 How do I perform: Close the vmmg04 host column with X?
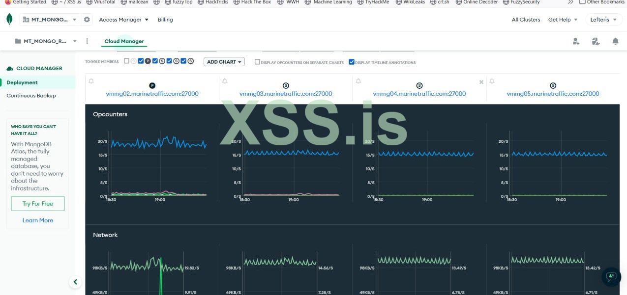(x=481, y=82)
